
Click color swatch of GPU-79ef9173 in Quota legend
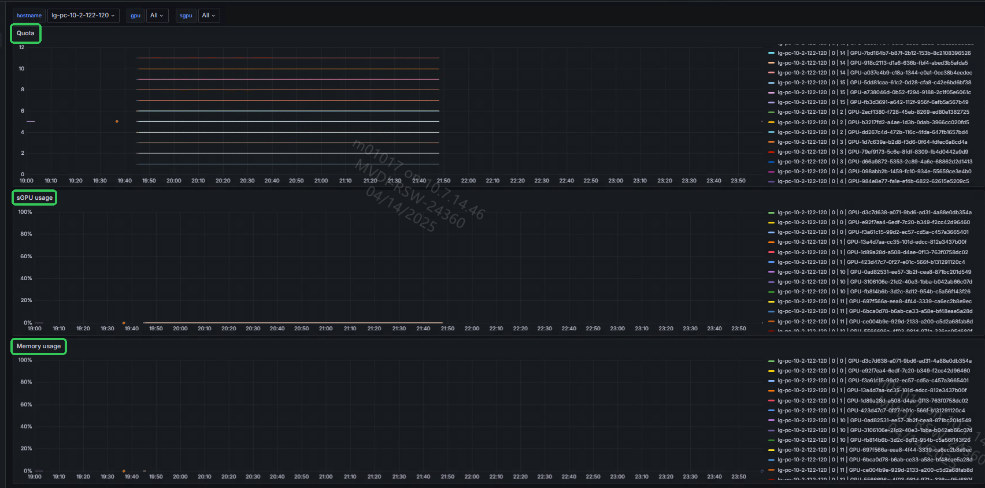point(771,152)
